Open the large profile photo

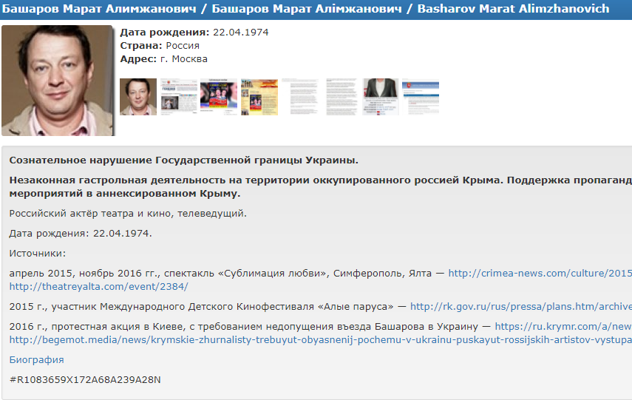[58, 81]
